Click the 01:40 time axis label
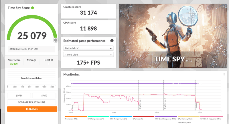 [x=114, y=113]
